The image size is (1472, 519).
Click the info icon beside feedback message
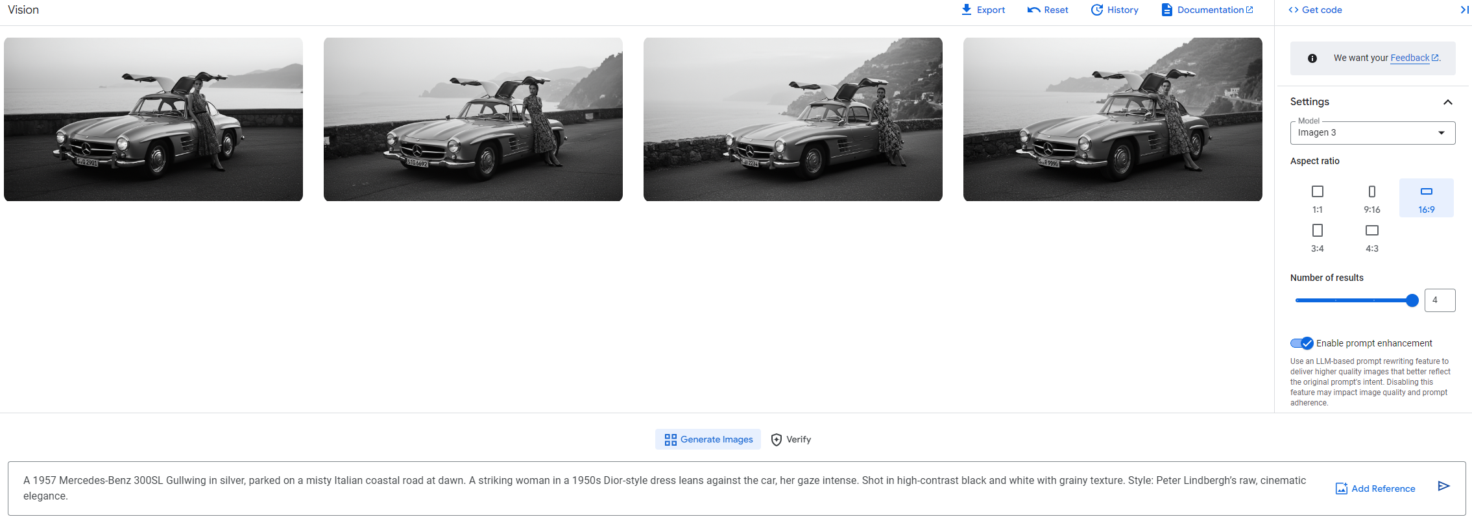[1312, 58]
